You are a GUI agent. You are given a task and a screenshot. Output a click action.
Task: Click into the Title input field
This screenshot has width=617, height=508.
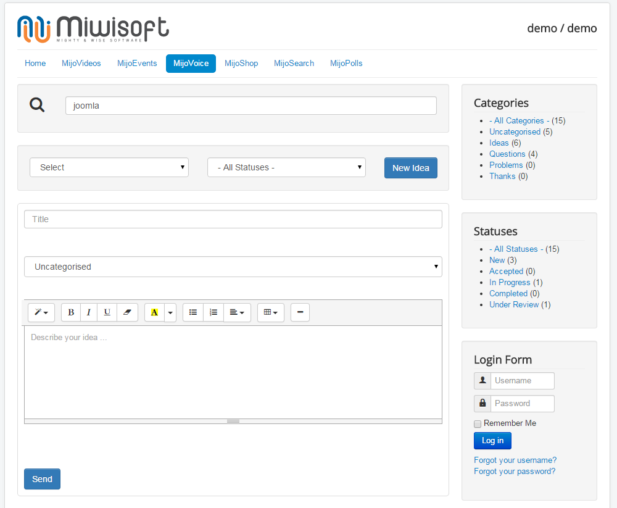[233, 219]
